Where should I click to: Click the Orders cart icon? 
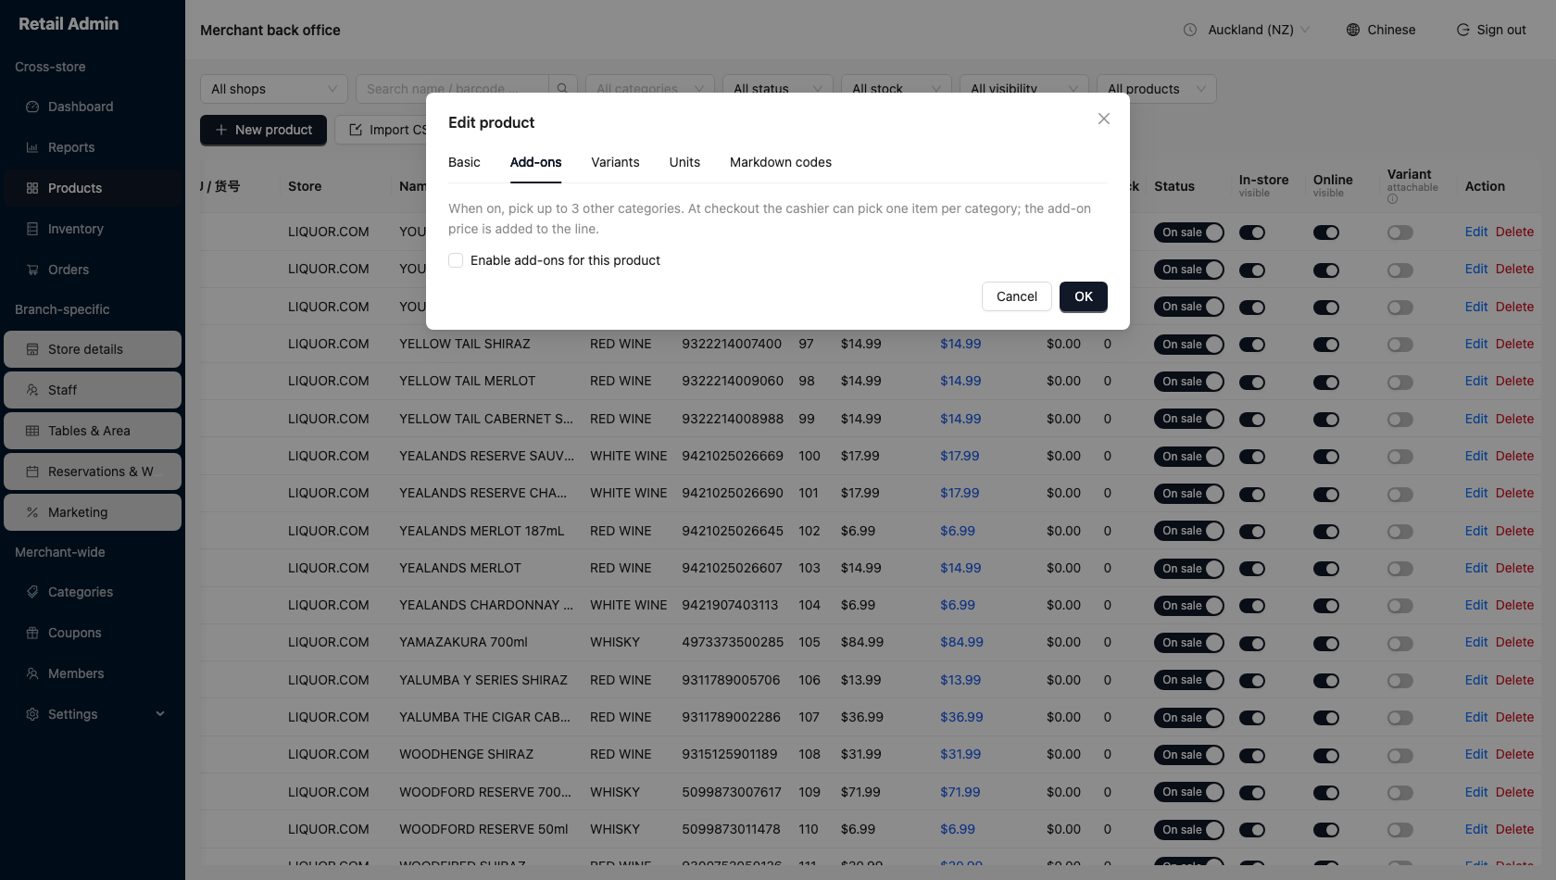32,270
